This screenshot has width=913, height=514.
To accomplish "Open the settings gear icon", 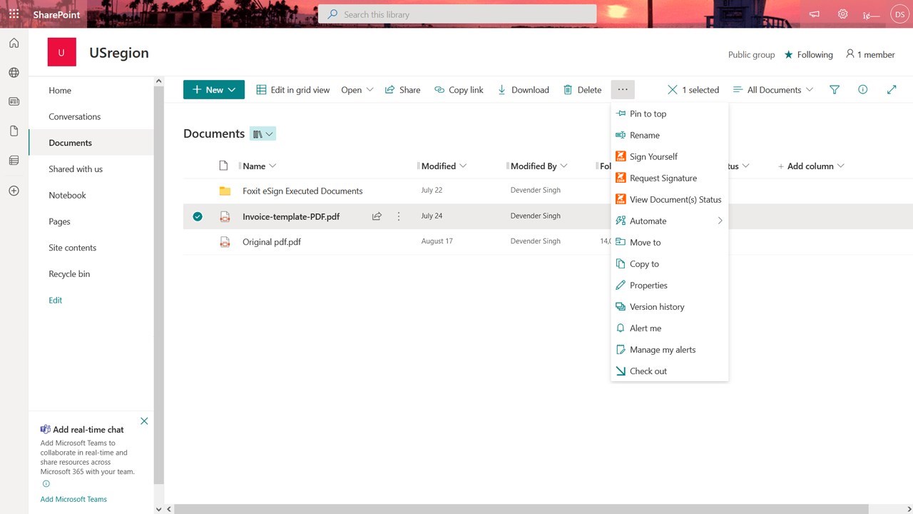I will (x=842, y=14).
